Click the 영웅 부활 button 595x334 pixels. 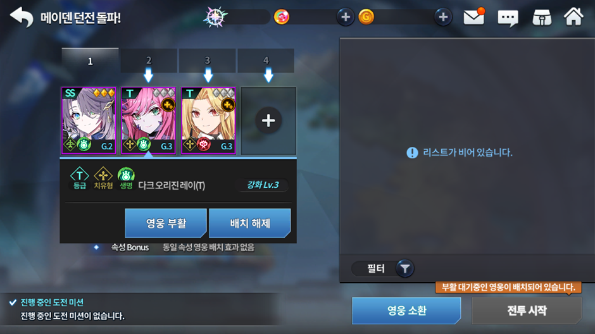(166, 223)
